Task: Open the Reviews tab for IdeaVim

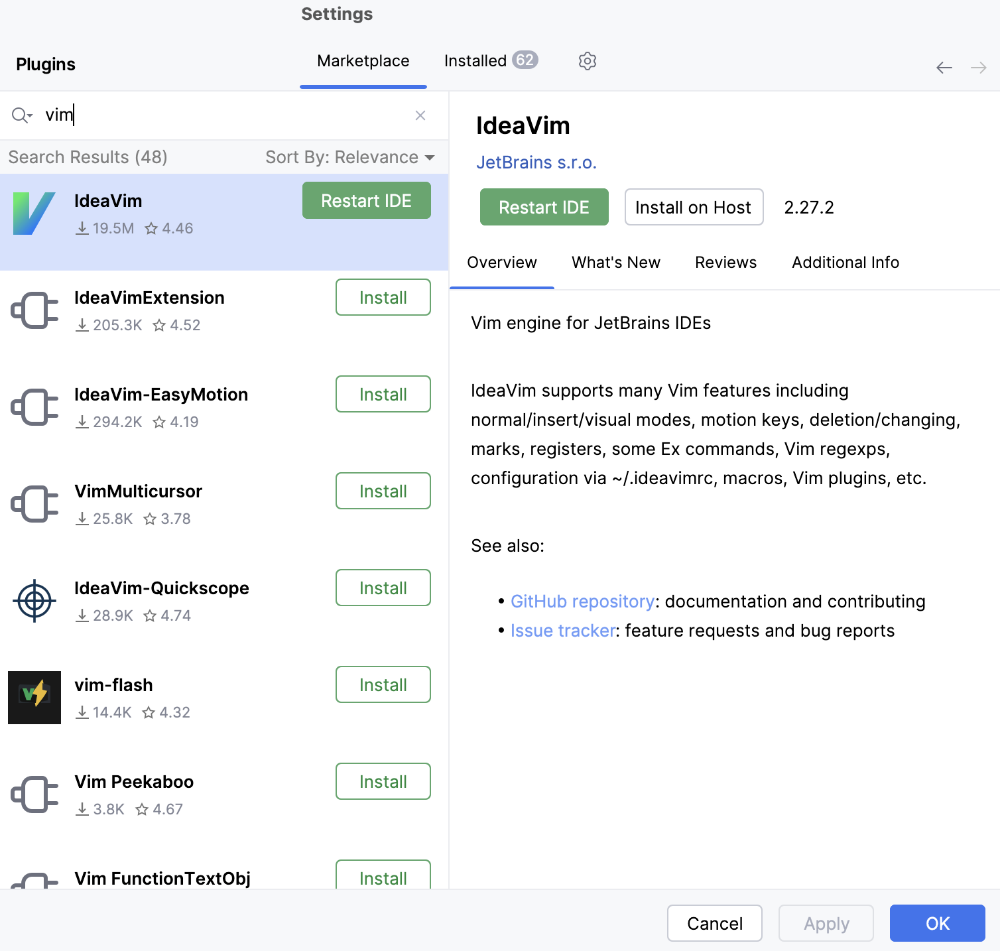Action: click(725, 262)
